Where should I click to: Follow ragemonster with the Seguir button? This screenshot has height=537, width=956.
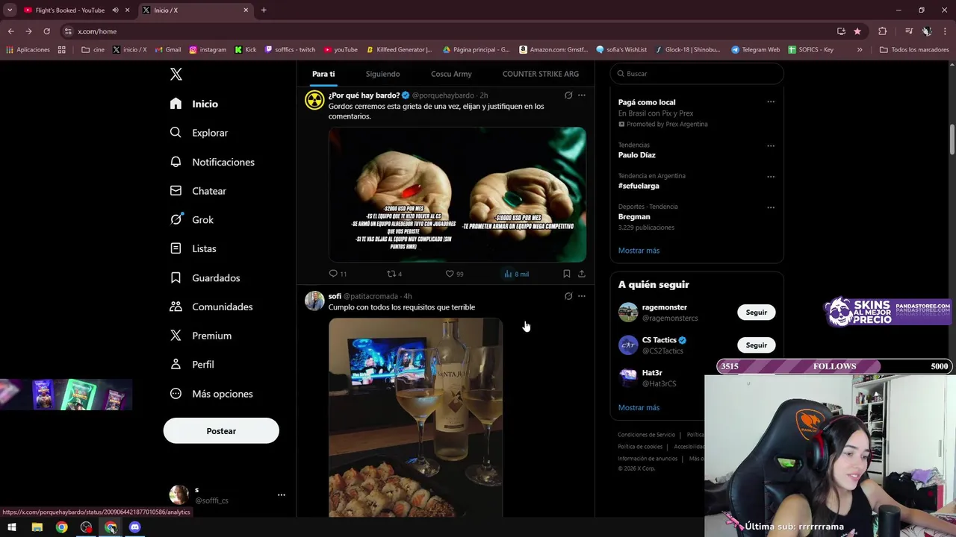pos(756,313)
